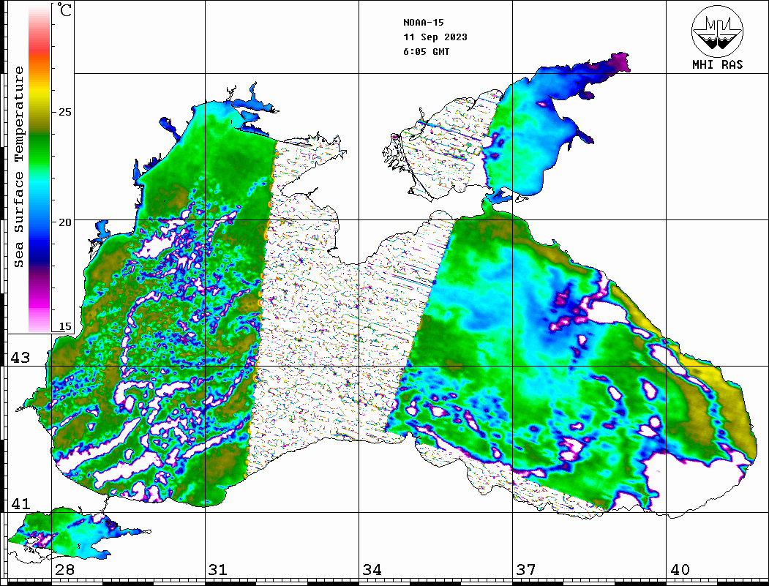769x586 pixels.
Task: Click the temperature color scale bar
Action: click(x=40, y=168)
